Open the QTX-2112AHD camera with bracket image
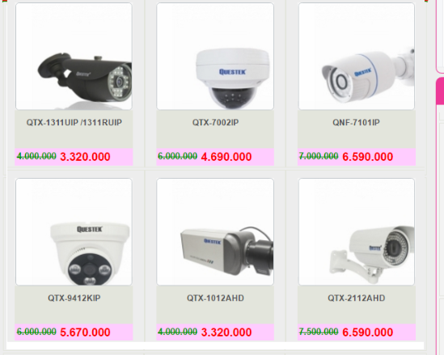 click(357, 232)
